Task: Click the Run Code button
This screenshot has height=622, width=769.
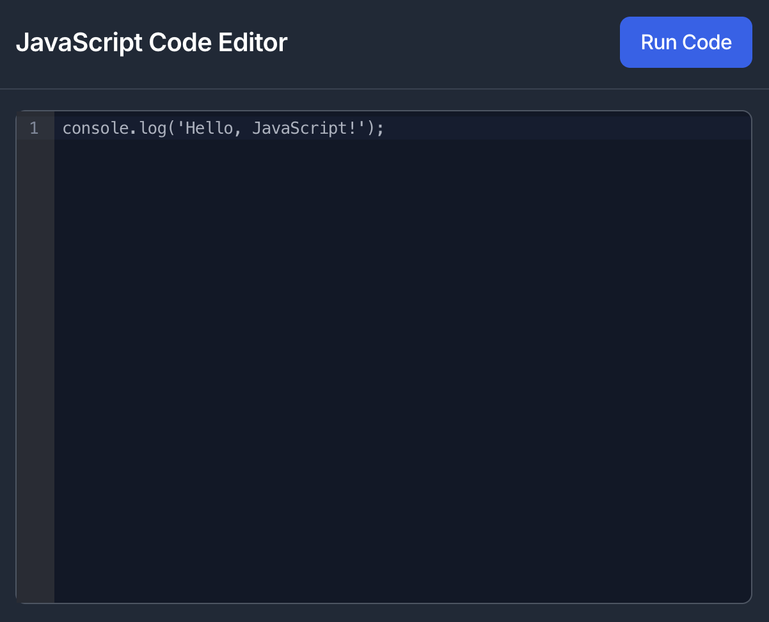Action: coord(685,42)
